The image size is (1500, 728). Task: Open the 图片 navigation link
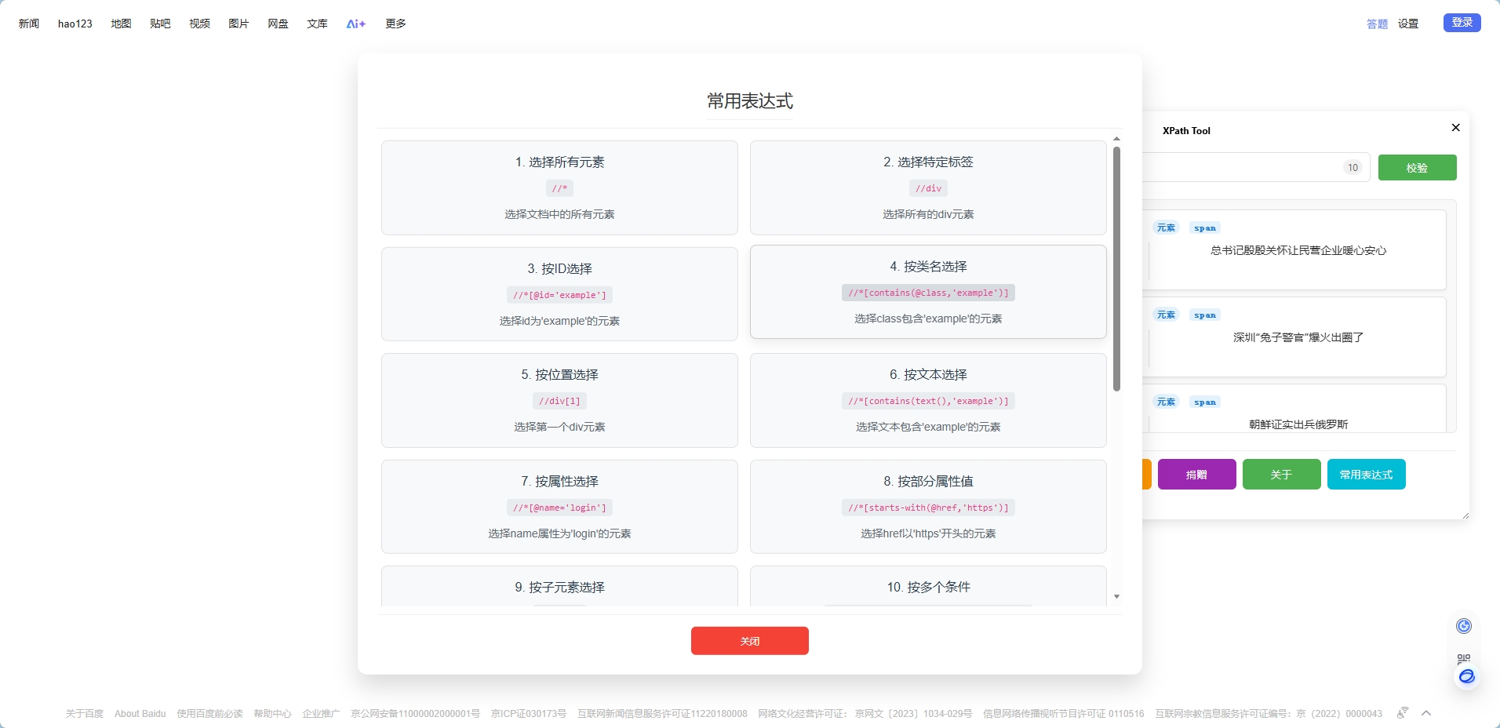click(238, 24)
